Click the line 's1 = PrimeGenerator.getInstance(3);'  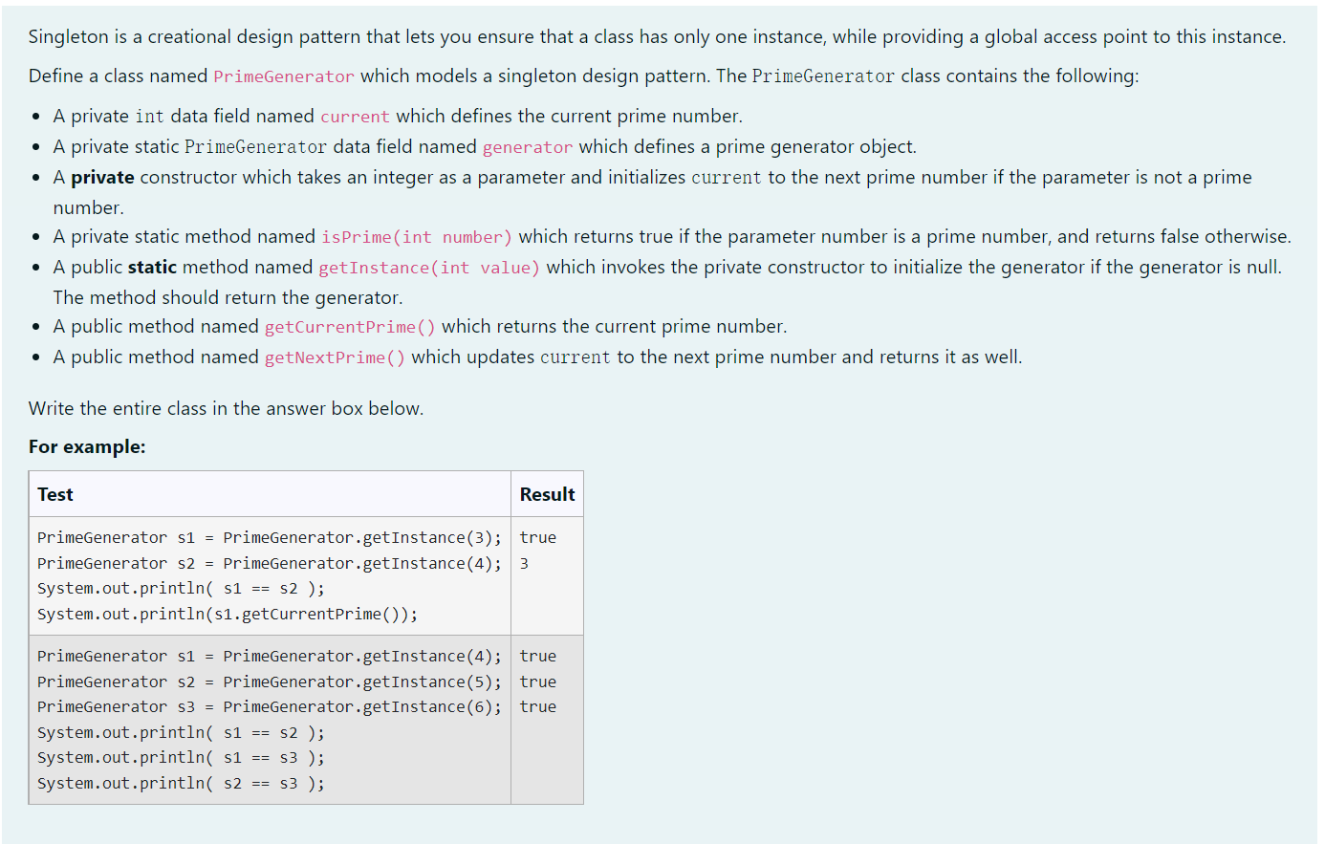point(270,537)
